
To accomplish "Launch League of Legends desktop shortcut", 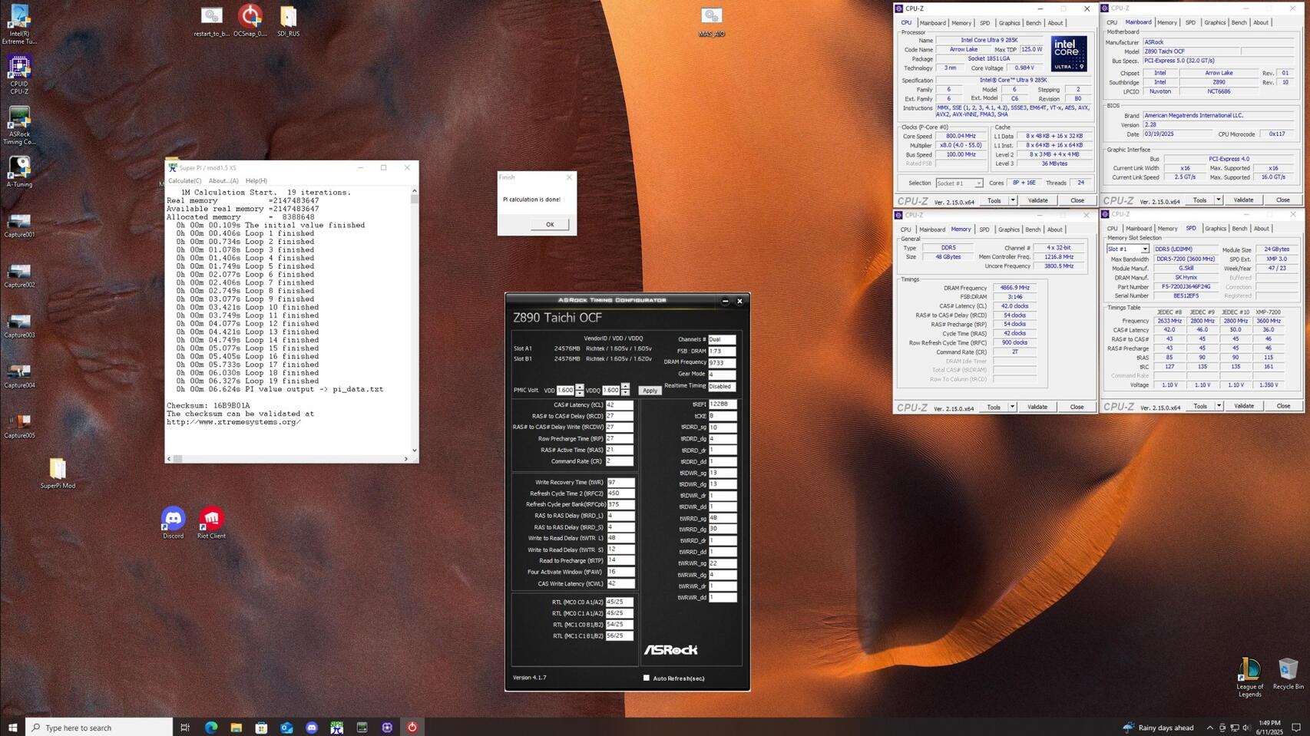I will tap(1249, 677).
